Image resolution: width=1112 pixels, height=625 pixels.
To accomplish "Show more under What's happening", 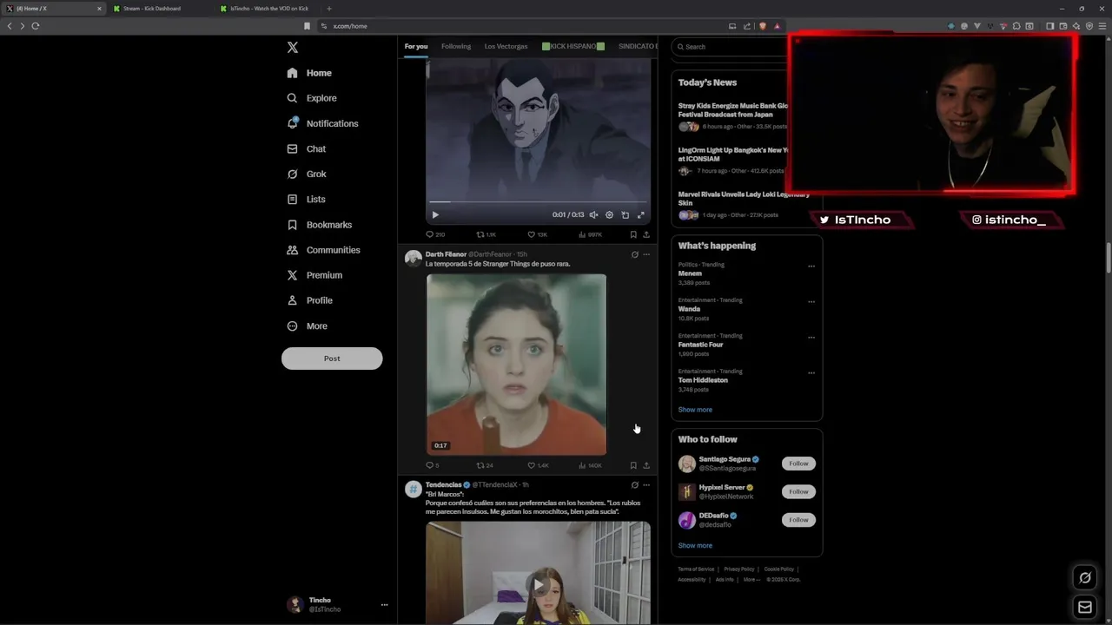I will [x=695, y=410].
